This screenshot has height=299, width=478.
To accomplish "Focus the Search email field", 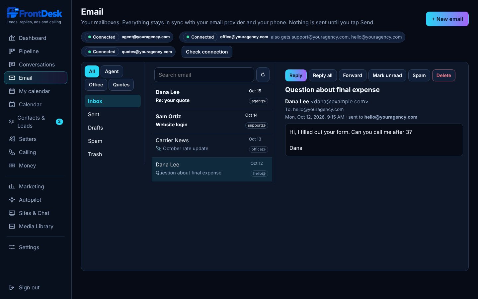I will click(204, 75).
